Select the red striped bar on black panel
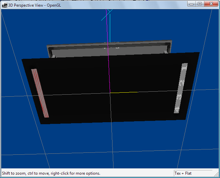This screenshot has width=220, height=178. coord(40,93)
